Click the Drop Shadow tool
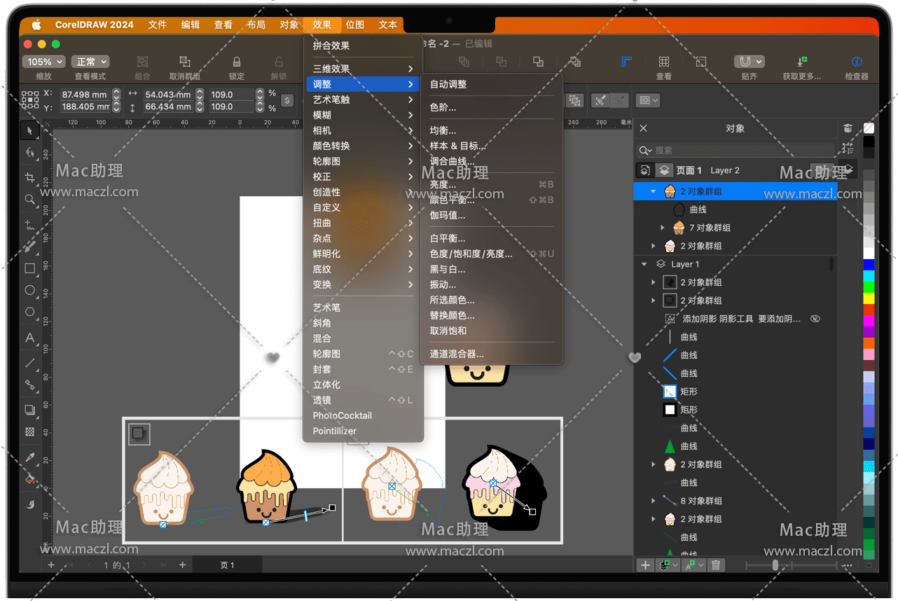This screenshot has height=601, width=898. tap(29, 410)
